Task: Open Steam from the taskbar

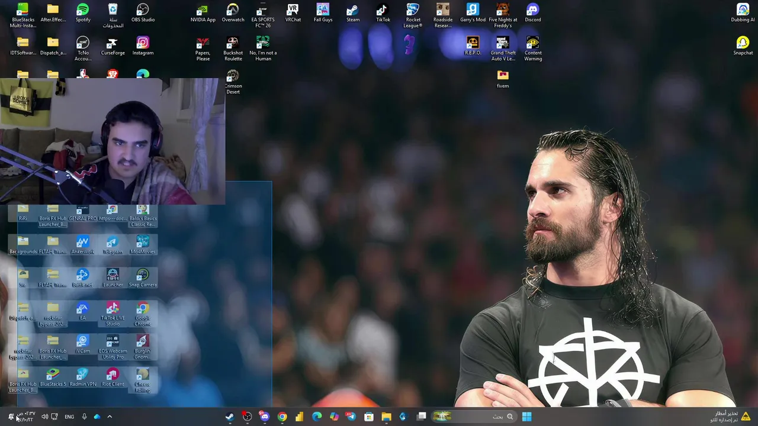Action: point(230,417)
